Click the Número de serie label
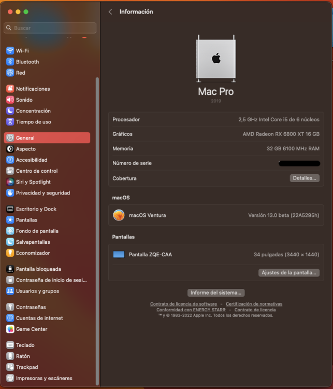Screen dimensions: 333x389 tap(132, 163)
